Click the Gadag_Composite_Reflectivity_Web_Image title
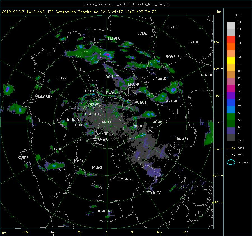The width and height of the screenshot is (252, 236). [x=126, y=4]
